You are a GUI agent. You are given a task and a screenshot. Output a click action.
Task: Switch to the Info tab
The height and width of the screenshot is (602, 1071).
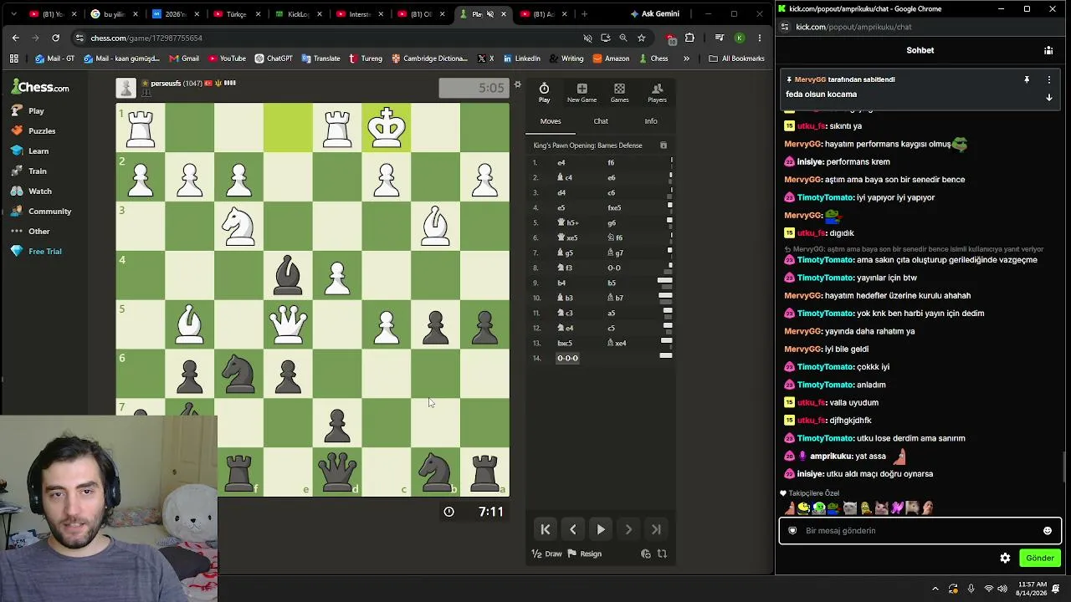pyautogui.click(x=651, y=121)
